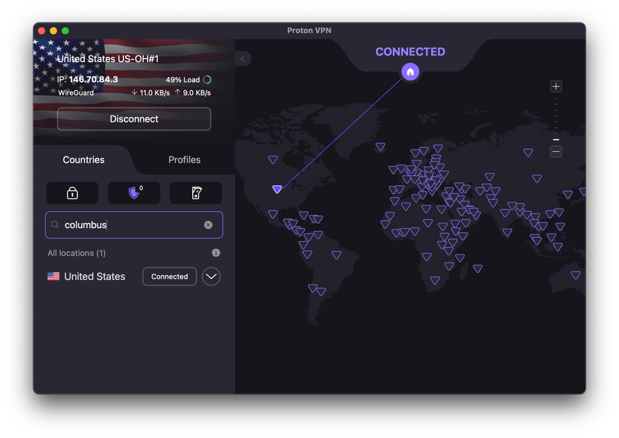Collapse sidebar with left chevron
This screenshot has width=619, height=438.
[243, 59]
